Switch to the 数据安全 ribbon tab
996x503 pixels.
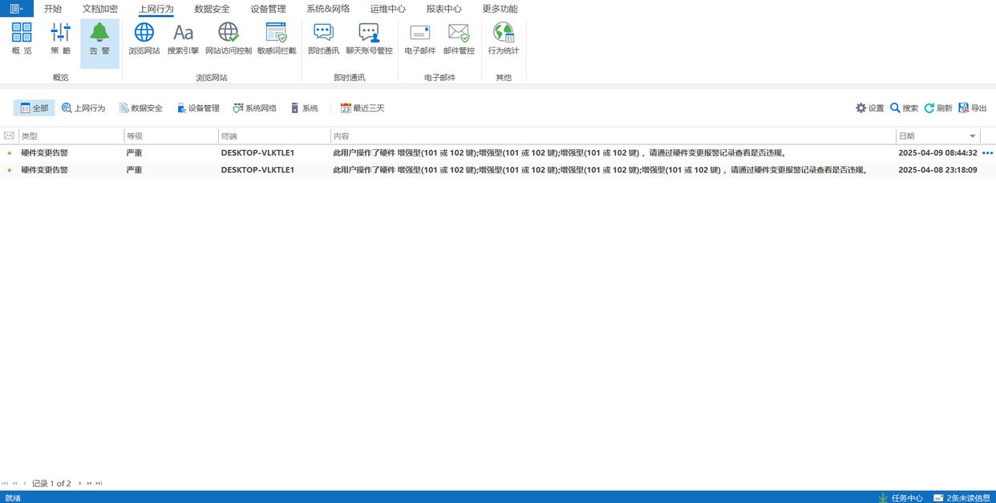click(x=212, y=9)
